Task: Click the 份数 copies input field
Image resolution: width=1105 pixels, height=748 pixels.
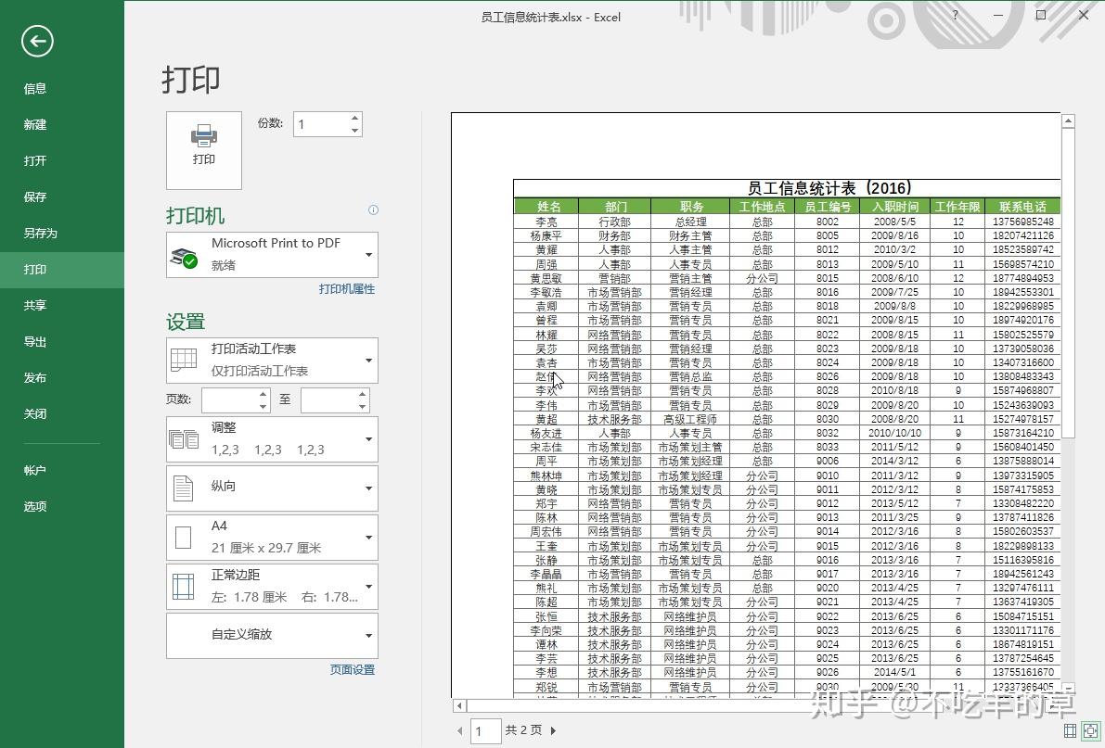Action: coord(321,124)
